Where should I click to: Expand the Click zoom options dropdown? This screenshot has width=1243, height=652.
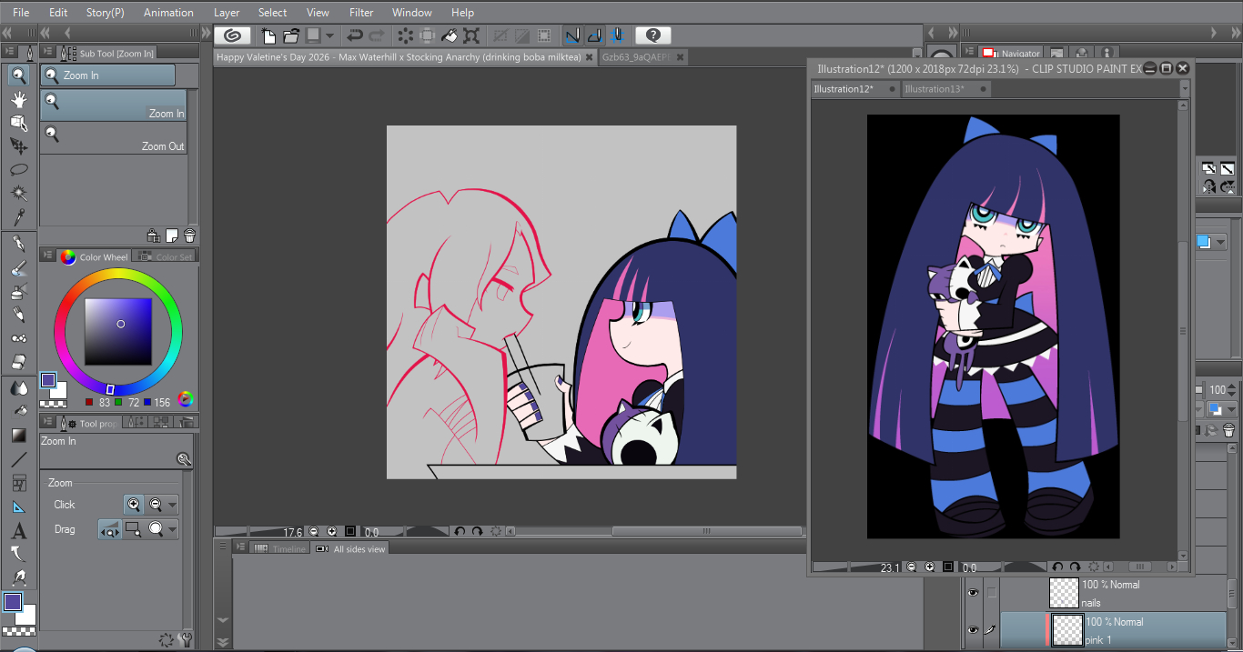pos(172,505)
